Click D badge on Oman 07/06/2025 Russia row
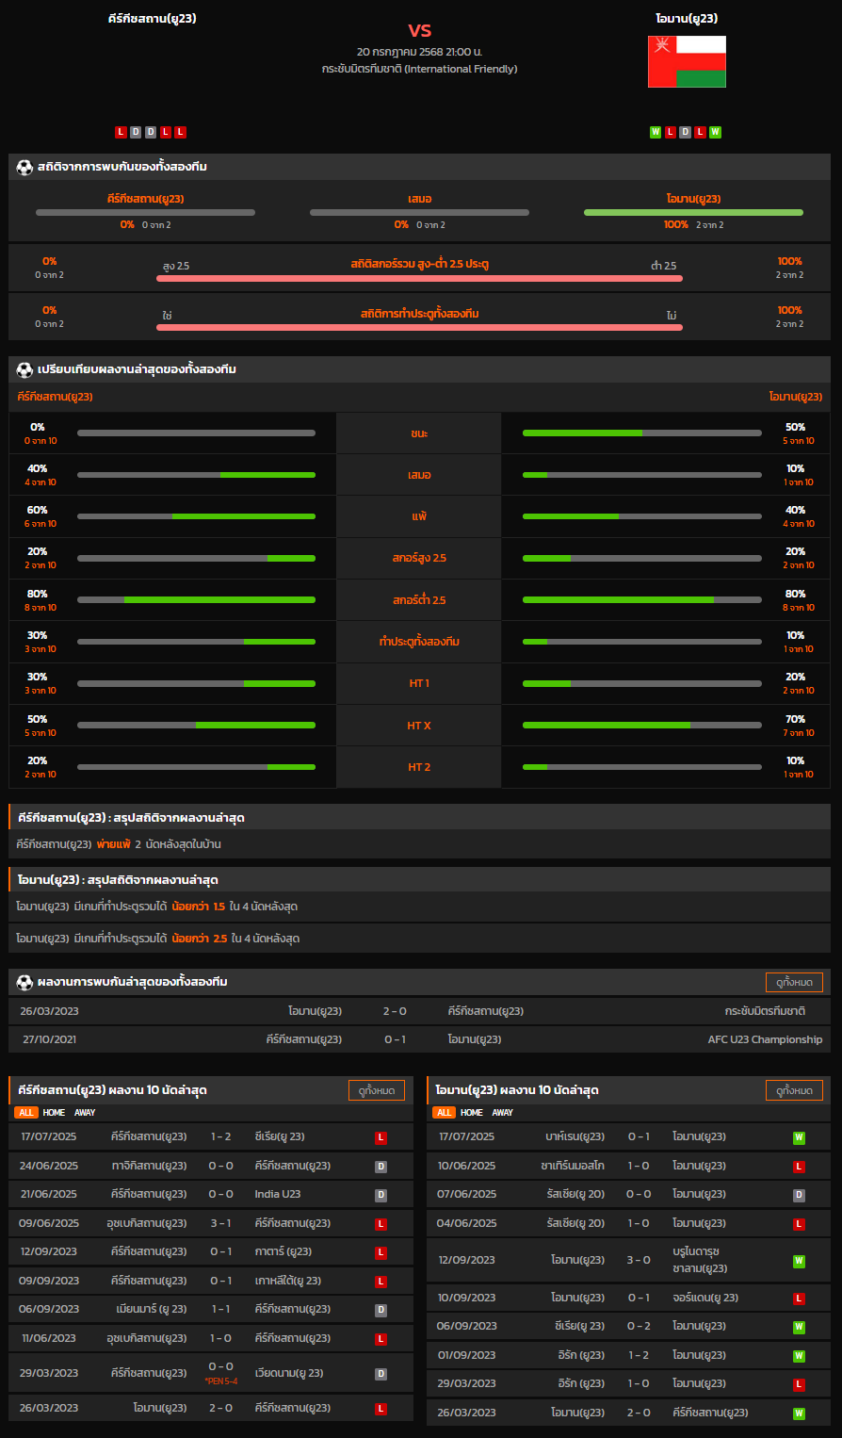Viewport: 842px width, 1438px height. click(x=799, y=1195)
